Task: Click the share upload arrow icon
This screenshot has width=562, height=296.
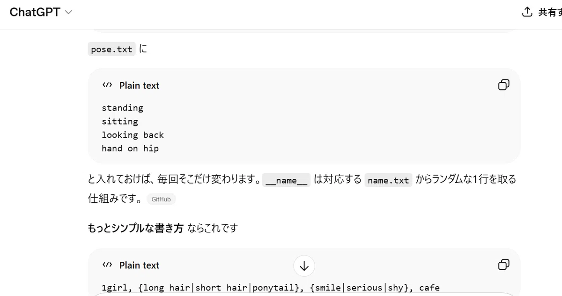Action: click(x=527, y=12)
